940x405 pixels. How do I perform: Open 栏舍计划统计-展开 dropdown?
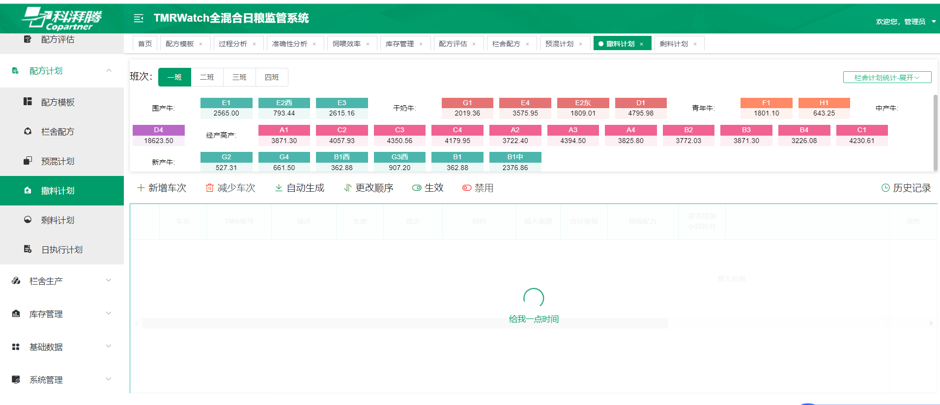pyautogui.click(x=887, y=78)
